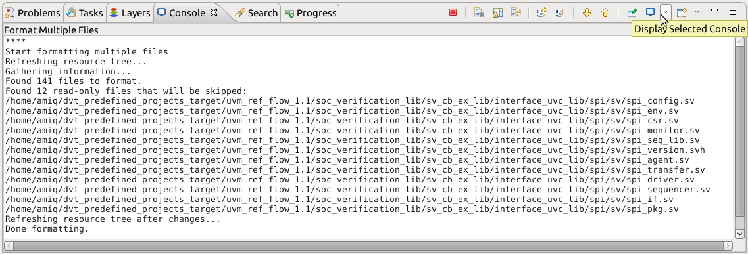The width and height of the screenshot is (748, 254).
Task: Open the Open Console dropdown arrow
Action: (x=697, y=13)
